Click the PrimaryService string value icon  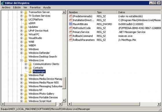[71, 32]
